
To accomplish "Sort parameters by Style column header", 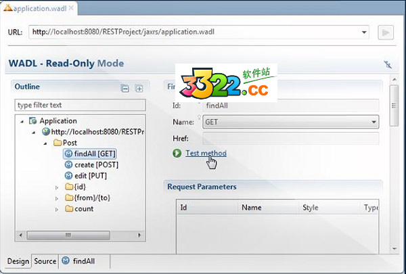I will [329, 208].
